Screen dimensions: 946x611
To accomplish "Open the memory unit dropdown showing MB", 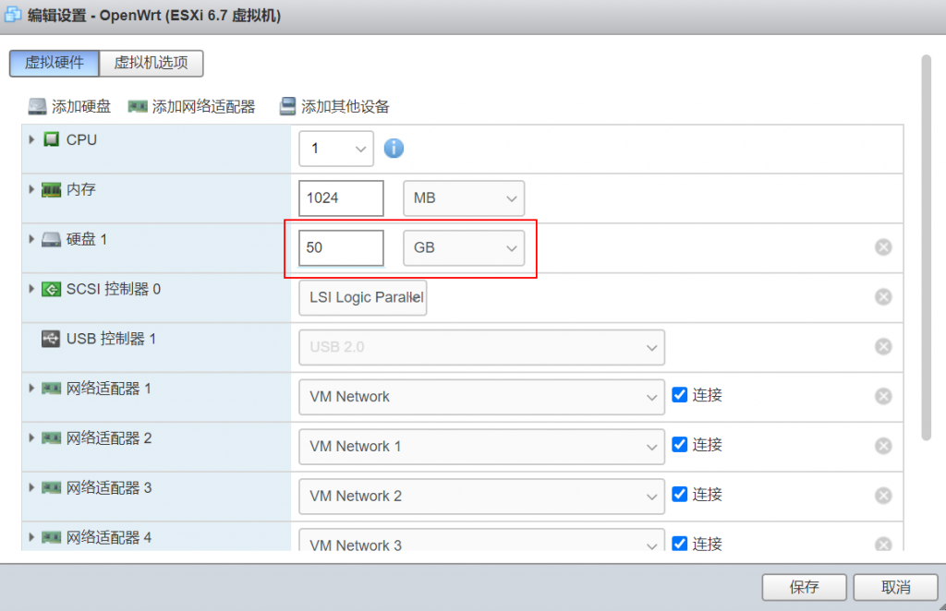I will (463, 198).
